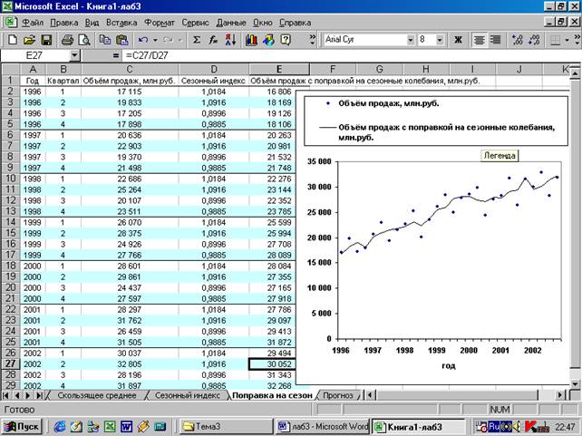Screen dimensions: 582x436
Task: Switch to лаб3 - Microsoft Word taskbar button
Action: [x=322, y=426]
